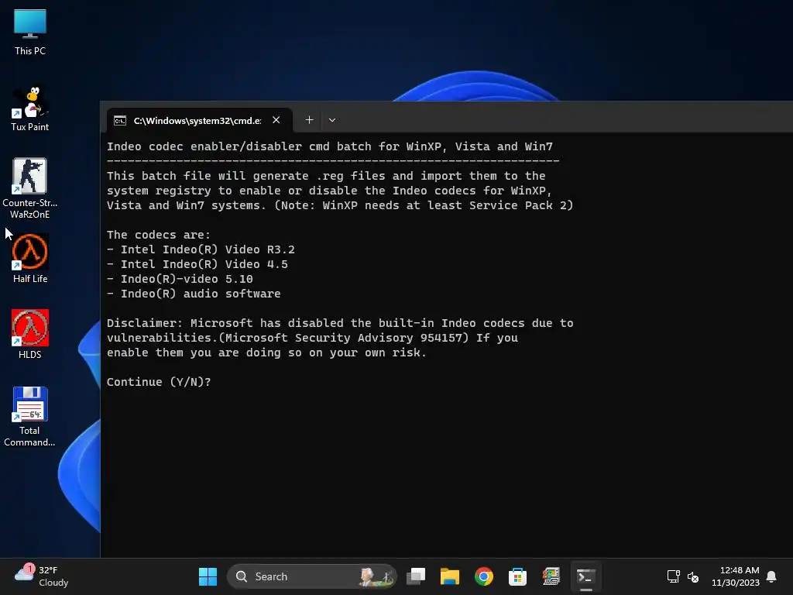
Task: Open Microsoft Store from taskbar
Action: click(x=517, y=576)
